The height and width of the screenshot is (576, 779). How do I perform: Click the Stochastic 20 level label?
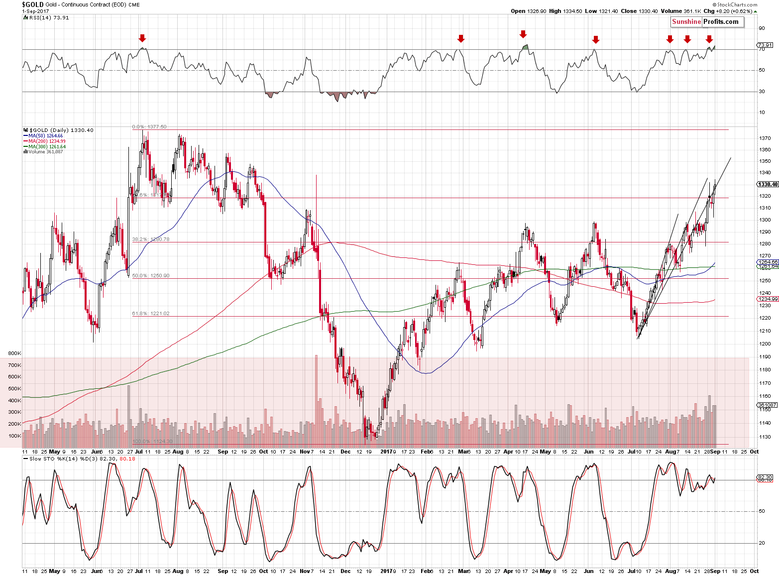pyautogui.click(x=762, y=543)
